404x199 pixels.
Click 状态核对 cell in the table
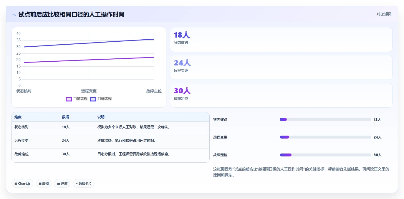(21, 127)
